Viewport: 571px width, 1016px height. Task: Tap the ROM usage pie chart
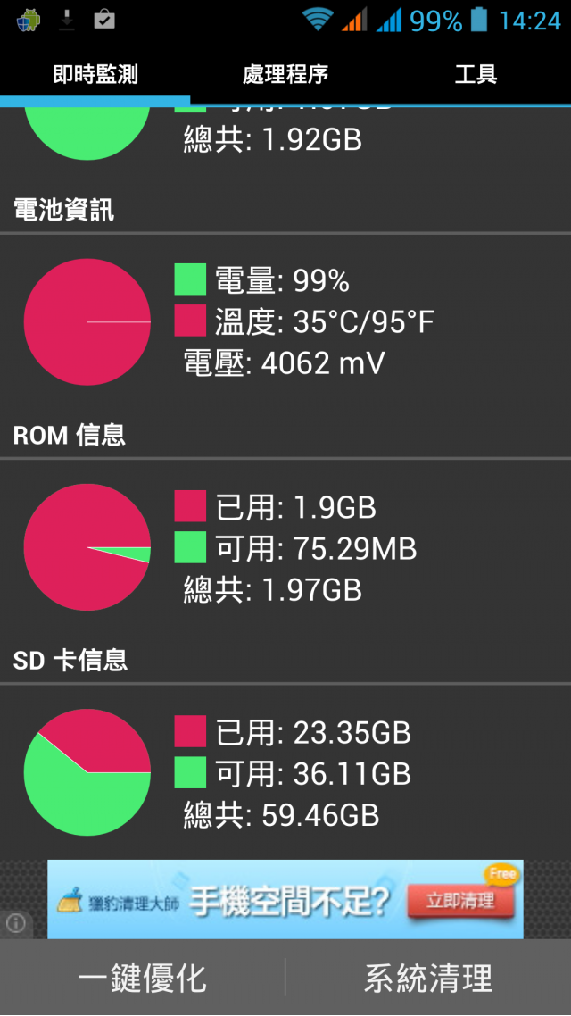click(x=87, y=547)
